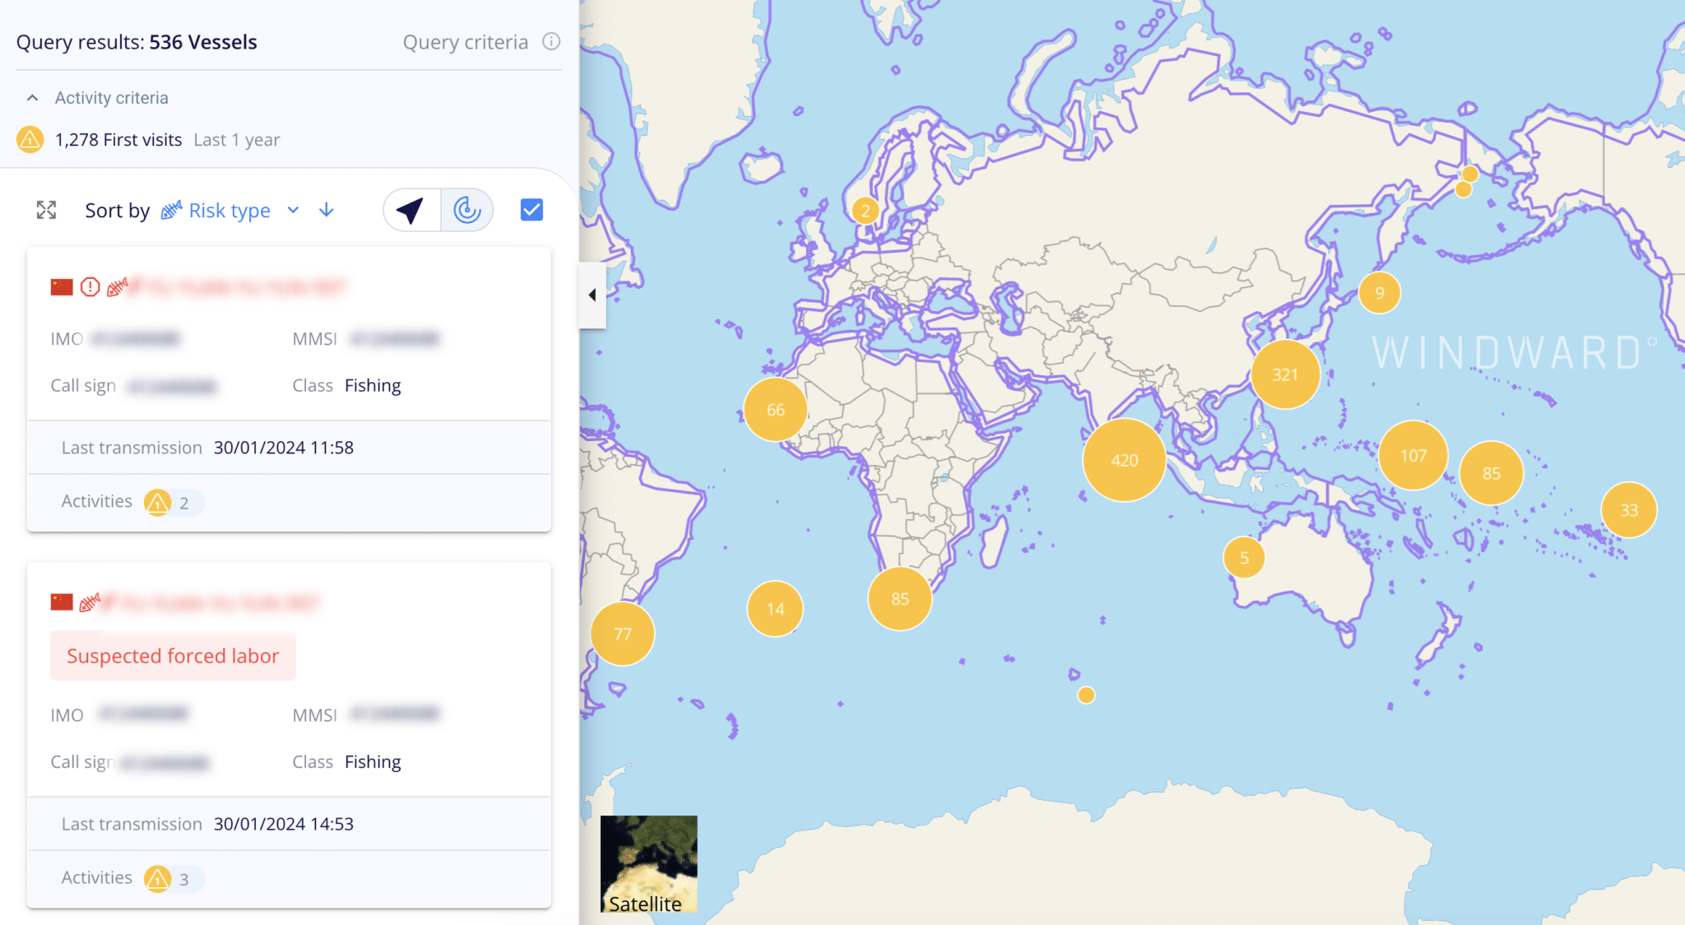This screenshot has width=1685, height=925.
Task: Switch map to the Satellite thumbnail
Action: pos(648,864)
